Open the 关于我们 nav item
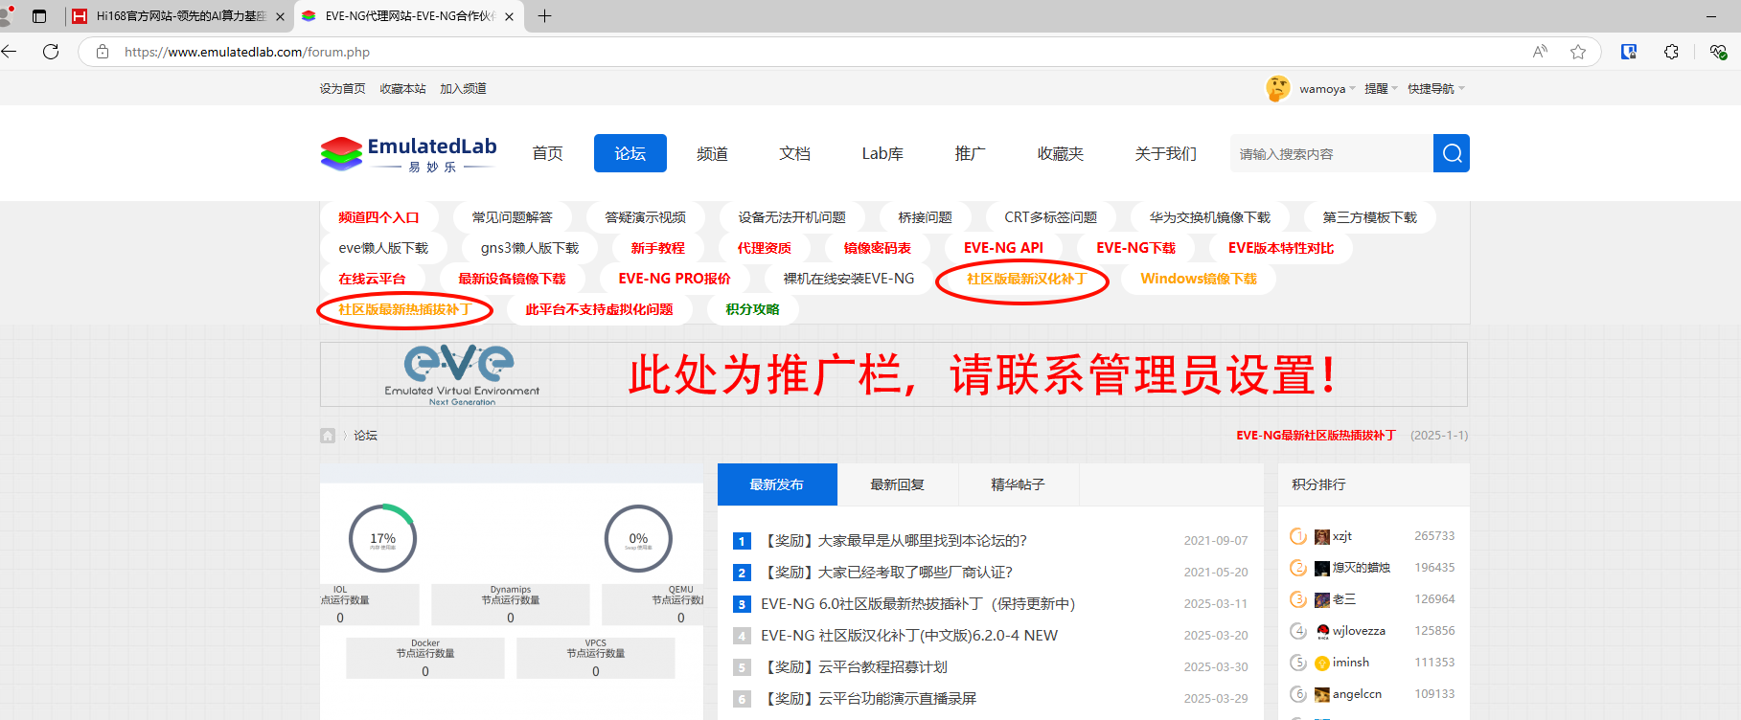 pos(1166,153)
